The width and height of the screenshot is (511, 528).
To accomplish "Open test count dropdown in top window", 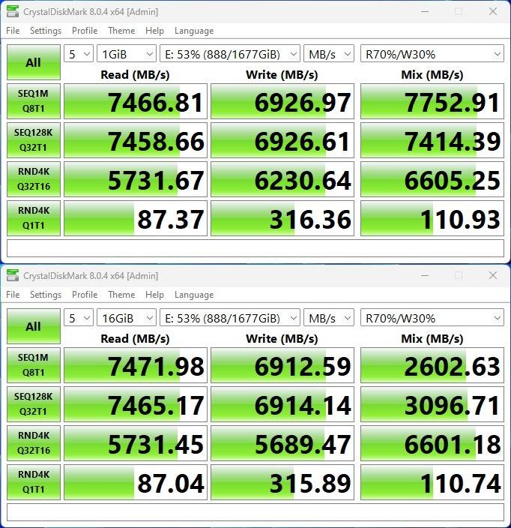I will coord(79,54).
